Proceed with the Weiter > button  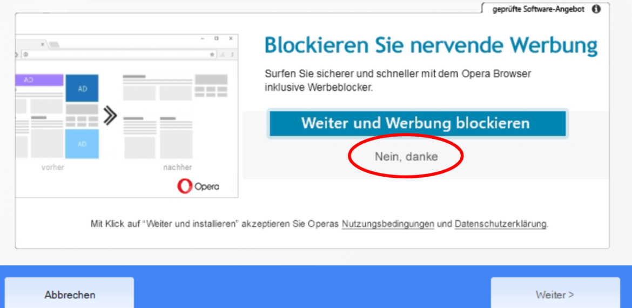[x=555, y=293]
